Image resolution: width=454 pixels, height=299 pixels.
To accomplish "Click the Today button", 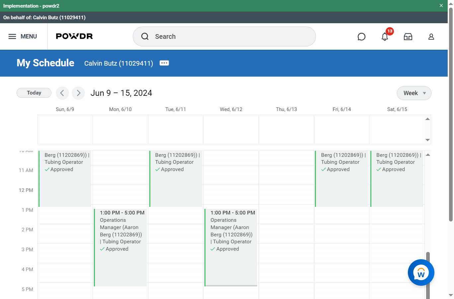I will pyautogui.click(x=34, y=93).
